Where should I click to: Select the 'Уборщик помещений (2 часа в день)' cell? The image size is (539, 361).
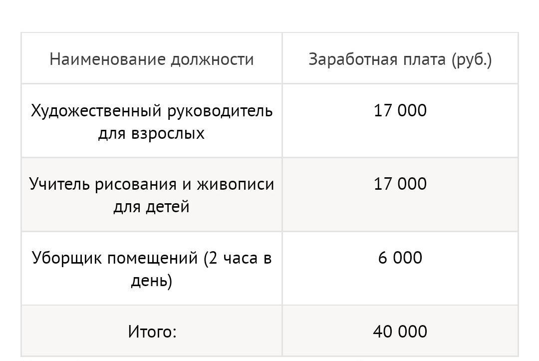point(152,269)
